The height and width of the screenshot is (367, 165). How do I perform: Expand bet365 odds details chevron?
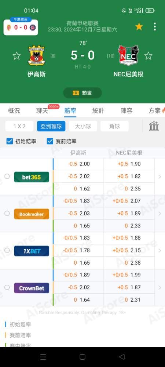pos(160,177)
